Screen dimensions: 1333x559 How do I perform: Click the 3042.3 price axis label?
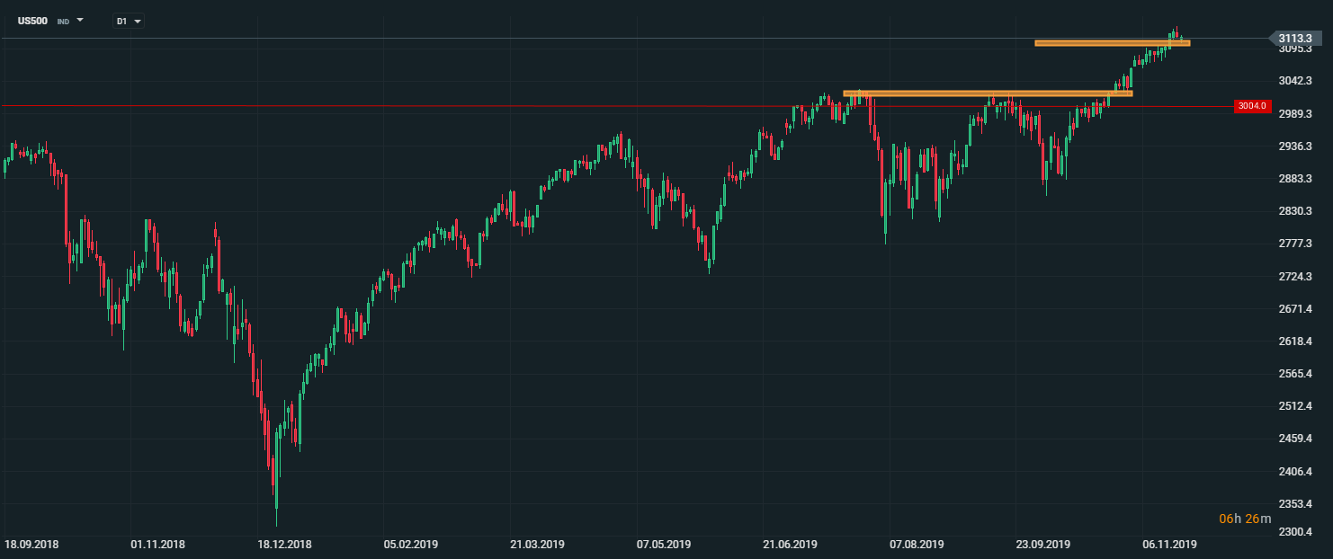pyautogui.click(x=1295, y=81)
